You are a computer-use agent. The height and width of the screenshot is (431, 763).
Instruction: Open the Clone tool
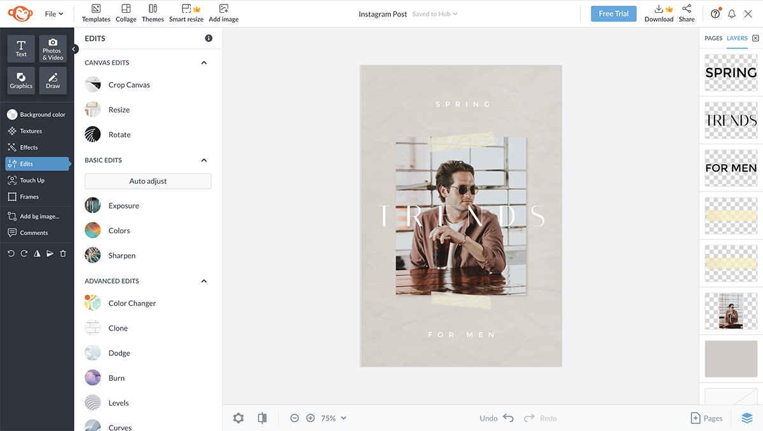[x=117, y=328]
